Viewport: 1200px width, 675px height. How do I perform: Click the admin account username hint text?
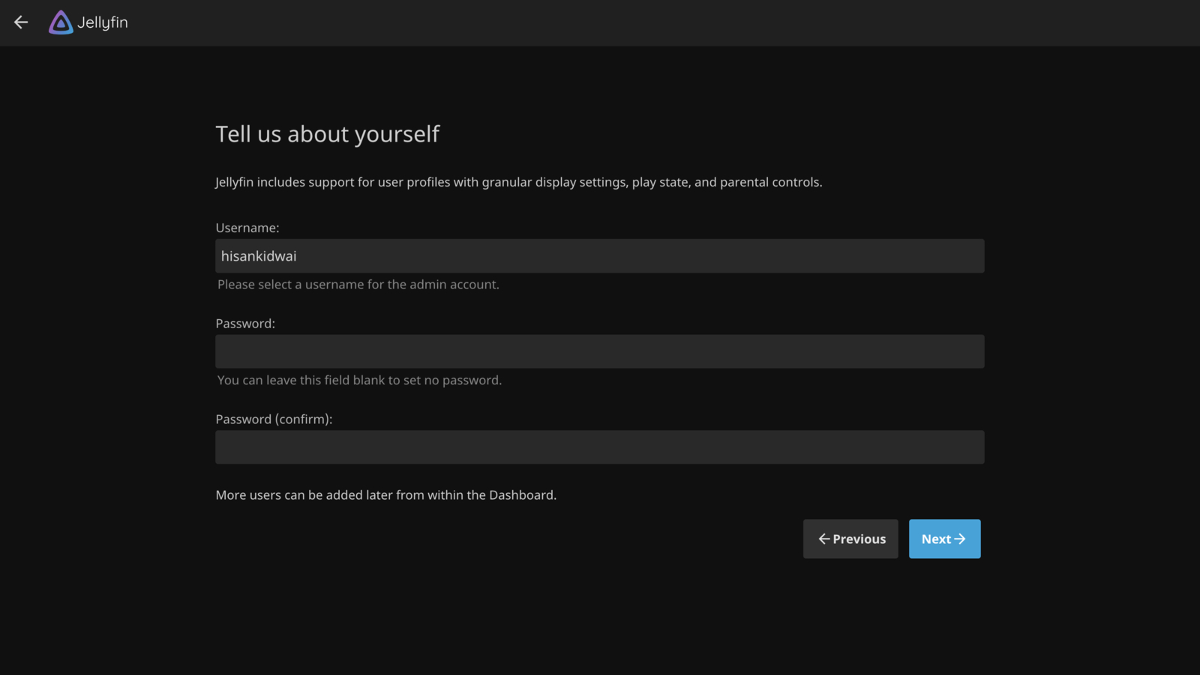[x=358, y=284]
